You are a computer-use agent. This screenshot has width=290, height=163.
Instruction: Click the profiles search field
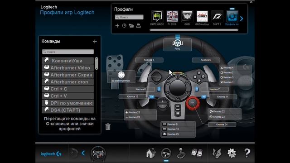[x=129, y=17]
